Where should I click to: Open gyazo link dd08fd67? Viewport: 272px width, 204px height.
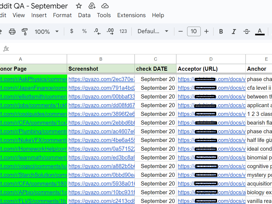[101, 105]
